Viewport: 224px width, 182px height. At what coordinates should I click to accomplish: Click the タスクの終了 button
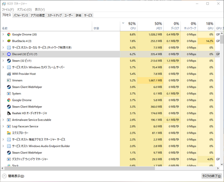pos(211,176)
